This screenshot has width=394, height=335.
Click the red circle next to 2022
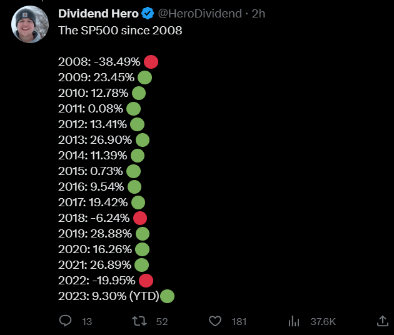tap(146, 281)
